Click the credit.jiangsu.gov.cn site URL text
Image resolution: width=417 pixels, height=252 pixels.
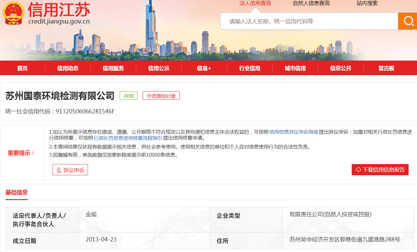(x=59, y=22)
